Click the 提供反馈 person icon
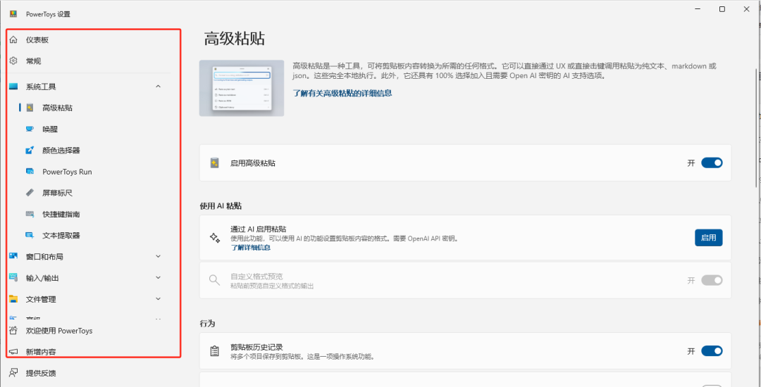Screen dimensions: 761x387 [13, 373]
